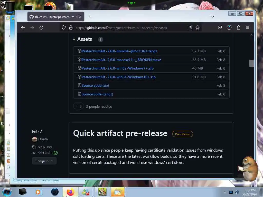
Task: Open the dark globe taskbar icon
Action: [x=55, y=192]
